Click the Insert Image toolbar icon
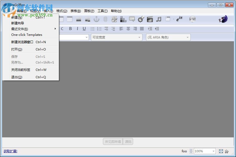This screenshot has width=236, height=157. (x=79, y=19)
